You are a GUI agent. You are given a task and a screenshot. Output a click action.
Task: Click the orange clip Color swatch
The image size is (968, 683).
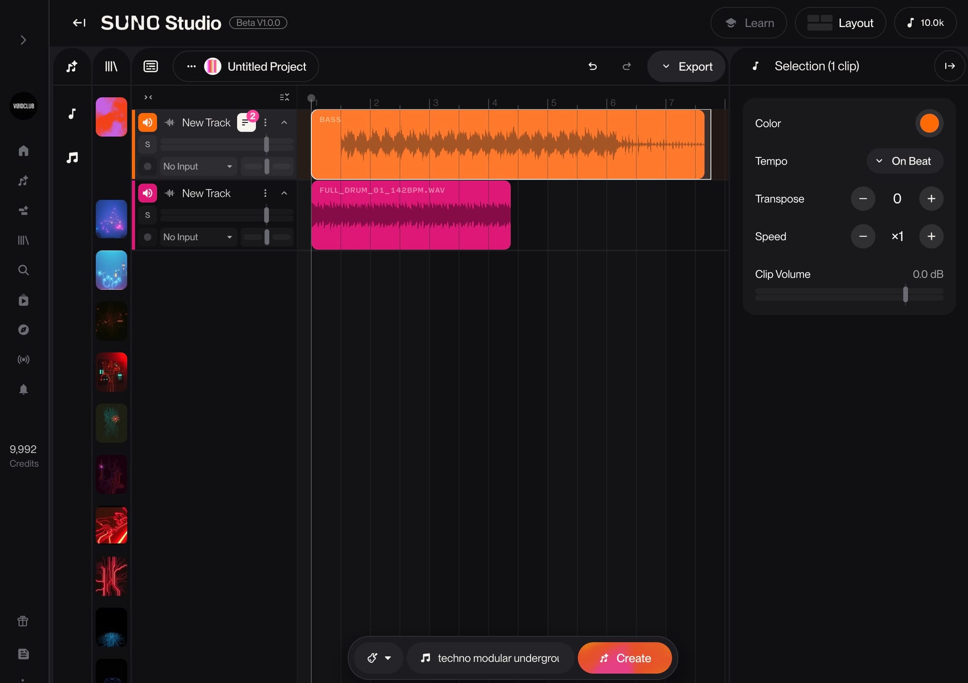pos(929,123)
